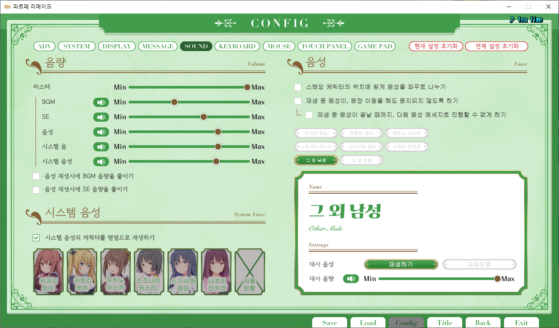Click 현재 설정 초기화 reset button
The height and width of the screenshot is (328, 559).
coord(436,46)
